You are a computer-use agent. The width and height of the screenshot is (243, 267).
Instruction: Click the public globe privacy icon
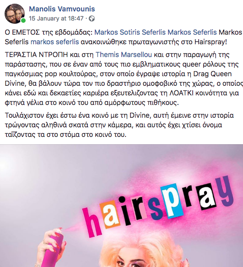pos(92,18)
